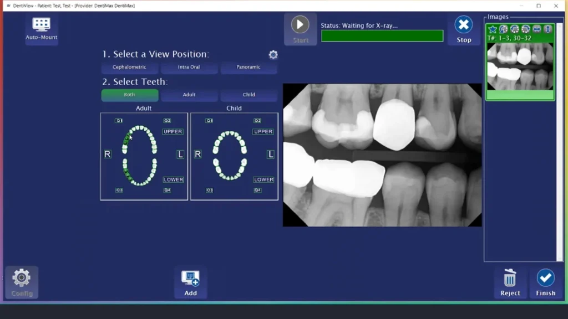This screenshot has height=319, width=568.
Task: Click the green X-ray status progress bar
Action: (382, 36)
